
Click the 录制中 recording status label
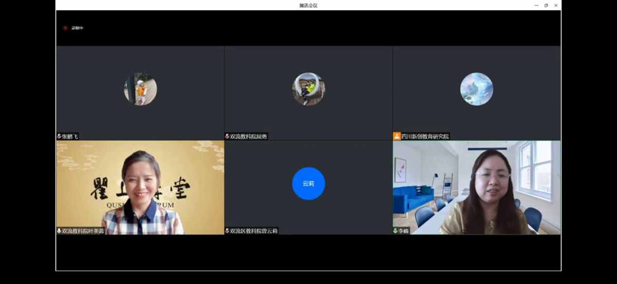point(78,28)
